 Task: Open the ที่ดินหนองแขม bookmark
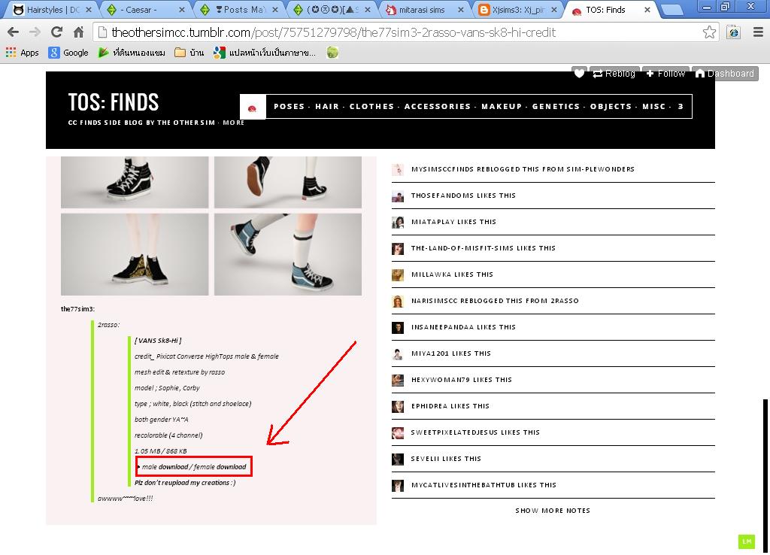[132, 53]
